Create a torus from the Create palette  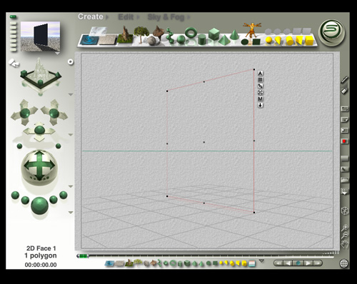191,33
